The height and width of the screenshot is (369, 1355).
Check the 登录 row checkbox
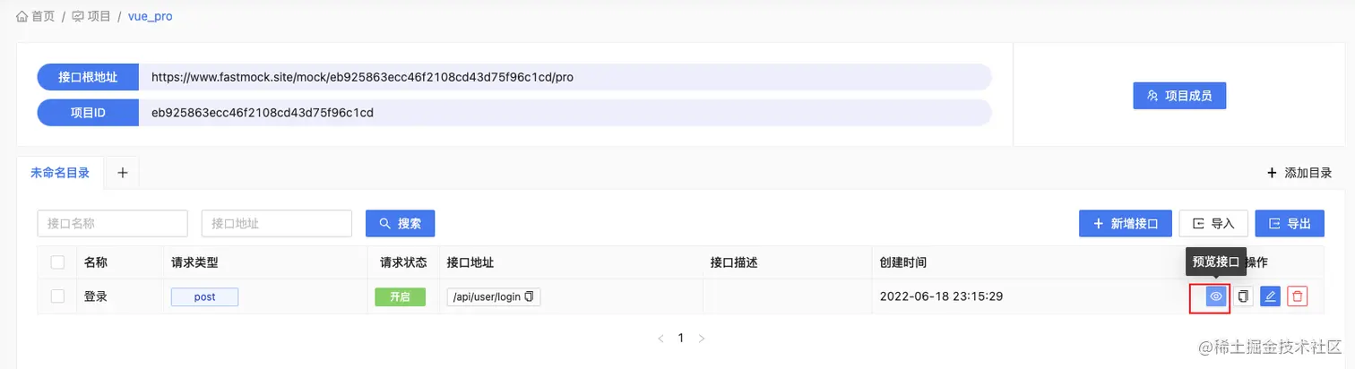point(57,296)
